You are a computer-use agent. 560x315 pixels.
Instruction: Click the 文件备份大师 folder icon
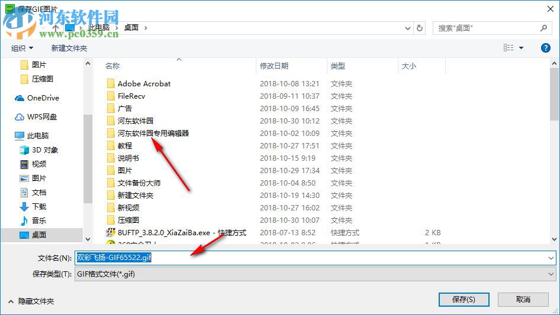click(x=111, y=183)
